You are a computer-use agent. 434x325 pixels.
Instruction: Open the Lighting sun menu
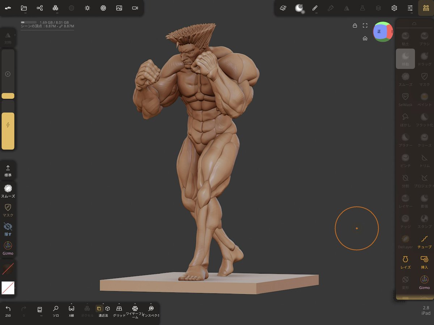pos(87,8)
